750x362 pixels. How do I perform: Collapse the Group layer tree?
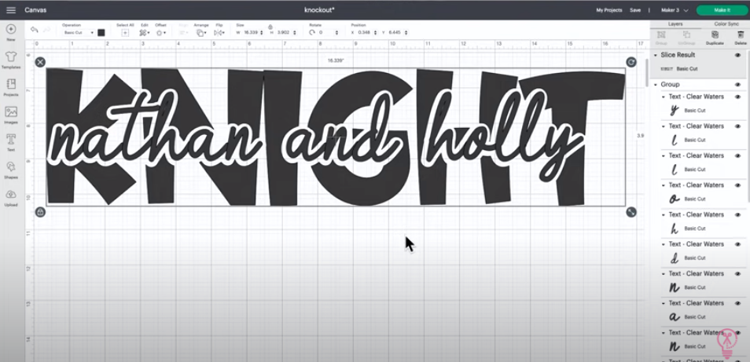(x=656, y=85)
